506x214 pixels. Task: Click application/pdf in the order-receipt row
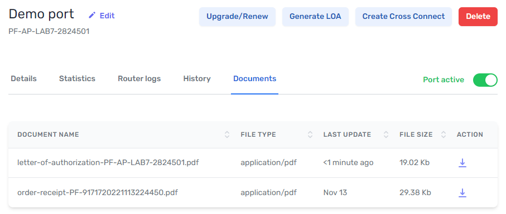pyautogui.click(x=268, y=192)
